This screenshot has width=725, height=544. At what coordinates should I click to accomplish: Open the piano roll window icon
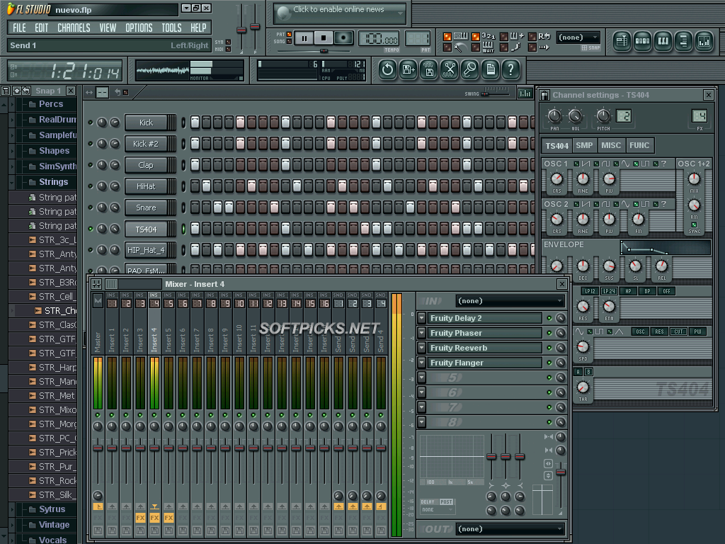click(x=663, y=42)
